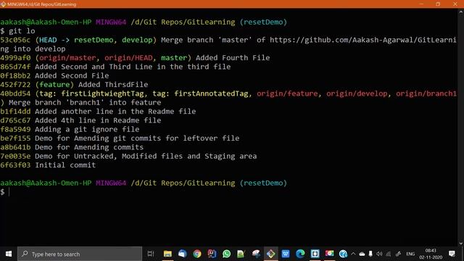The width and height of the screenshot is (464, 261).
Task: Open the red camera app on taskbar
Action: [x=329, y=254]
